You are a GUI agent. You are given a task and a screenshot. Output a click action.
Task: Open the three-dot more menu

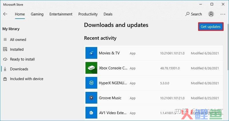pyautogui.click(x=223, y=14)
